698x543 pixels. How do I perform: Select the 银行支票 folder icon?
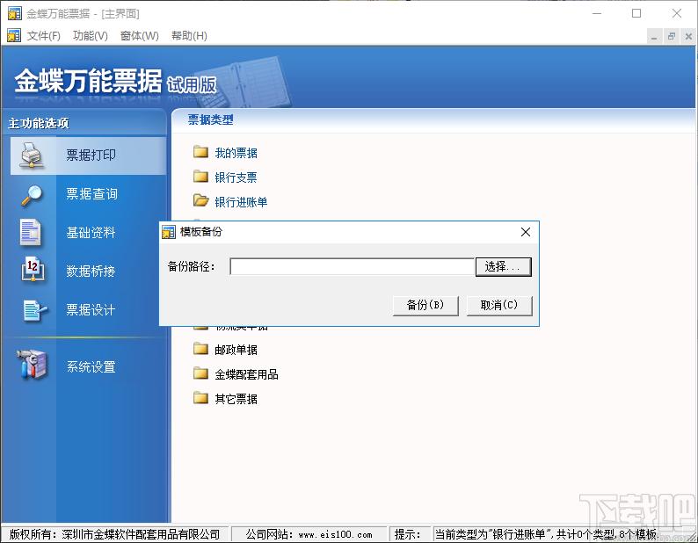point(200,177)
